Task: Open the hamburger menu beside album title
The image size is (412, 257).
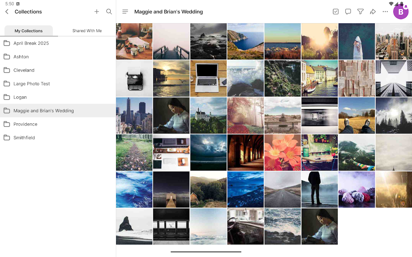Action: pos(125,12)
